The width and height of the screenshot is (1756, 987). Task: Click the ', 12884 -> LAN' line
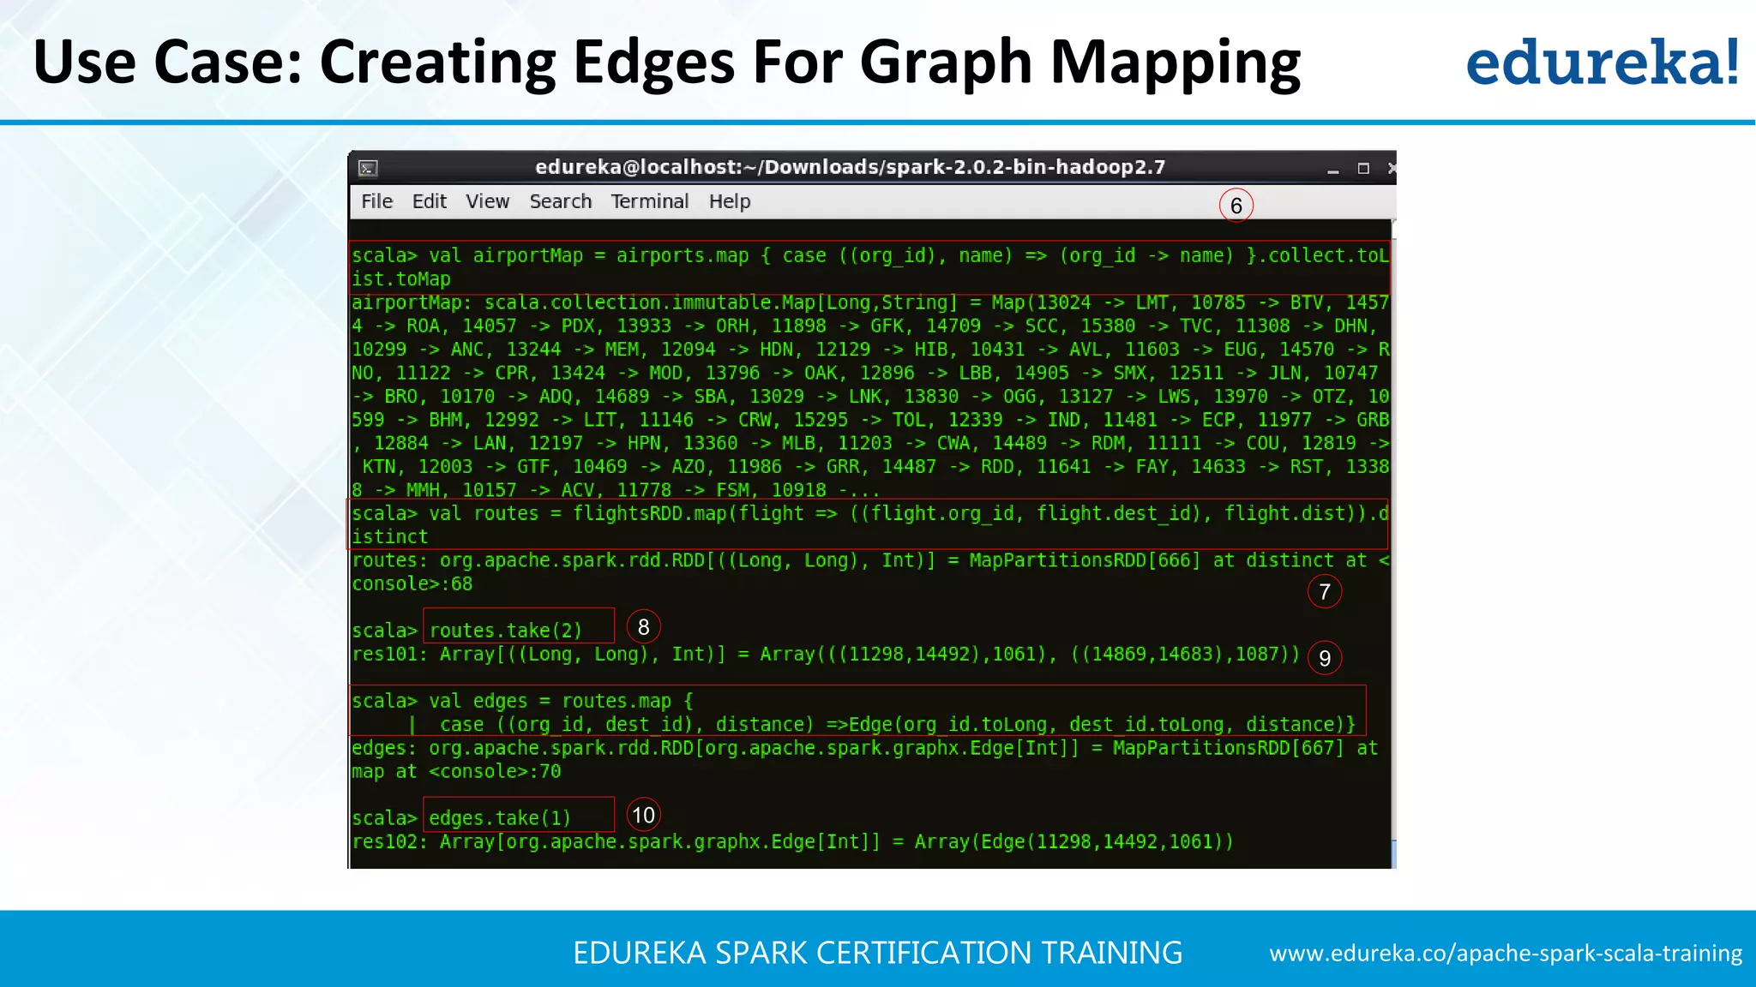(x=869, y=443)
